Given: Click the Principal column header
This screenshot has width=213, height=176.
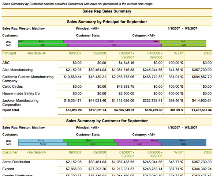Looking at the screenshot, I should (9, 53).
